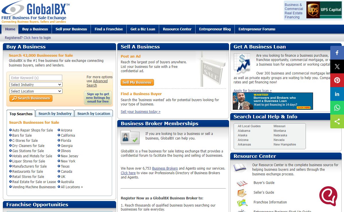Select the Top Searches tab

[21, 114]
